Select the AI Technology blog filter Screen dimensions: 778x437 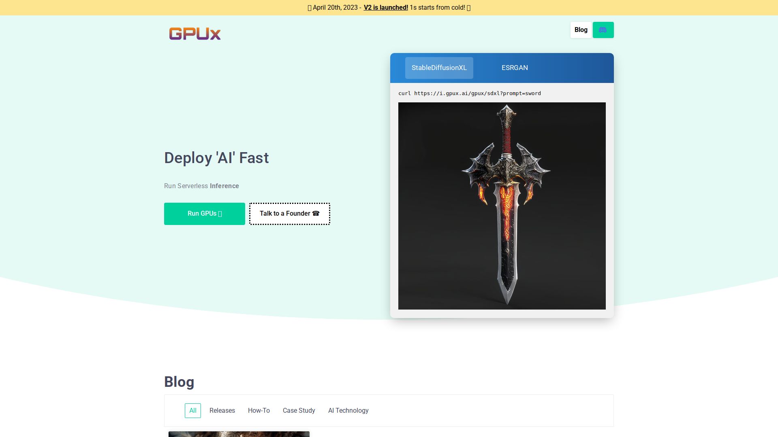(x=348, y=410)
